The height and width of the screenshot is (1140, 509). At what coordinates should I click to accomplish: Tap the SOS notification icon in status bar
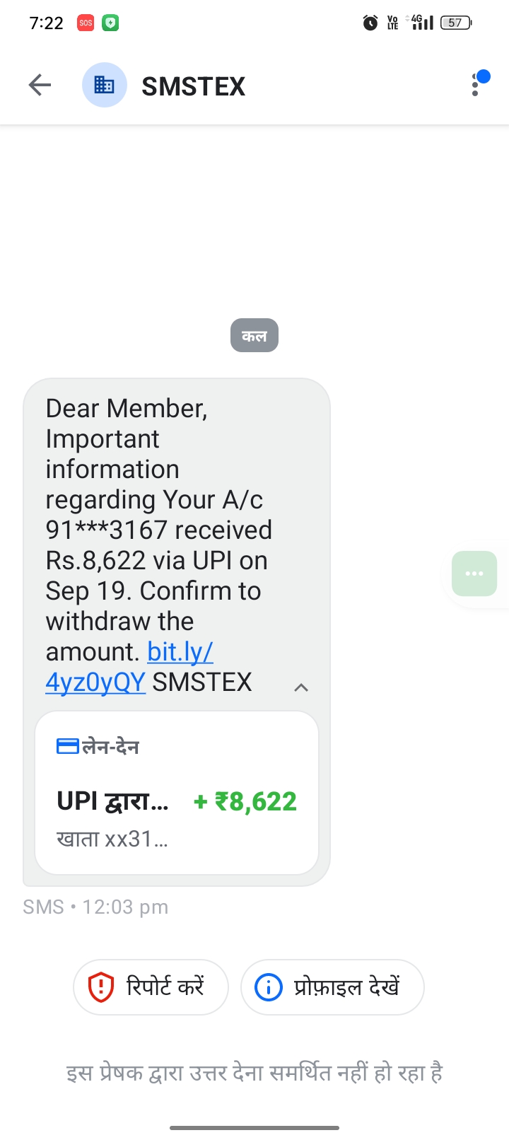pyautogui.click(x=86, y=23)
